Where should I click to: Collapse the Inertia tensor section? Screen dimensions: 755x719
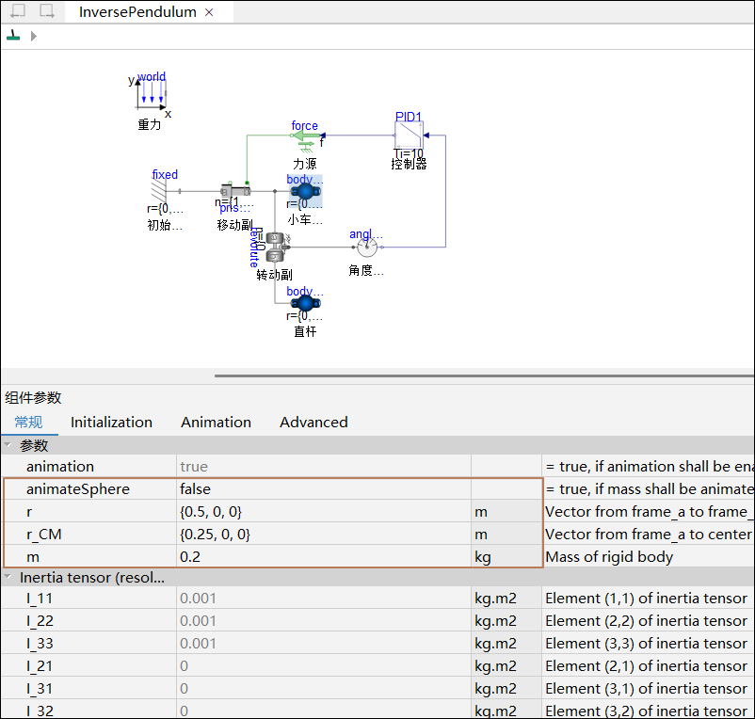coord(8,577)
